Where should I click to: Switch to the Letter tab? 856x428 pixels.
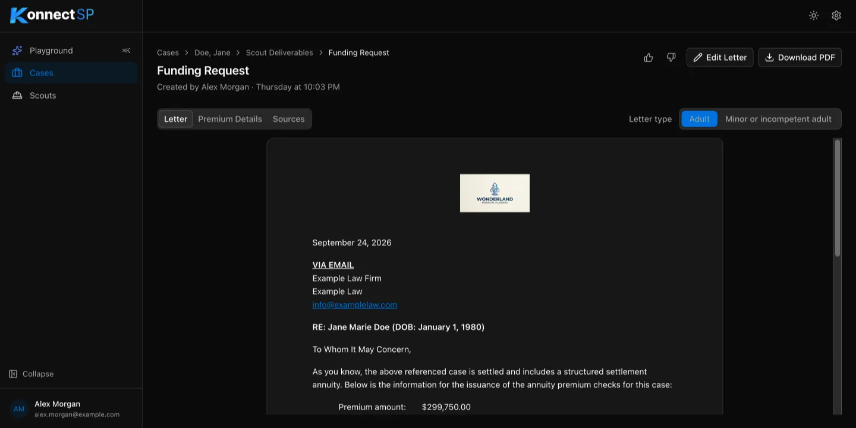click(x=175, y=119)
